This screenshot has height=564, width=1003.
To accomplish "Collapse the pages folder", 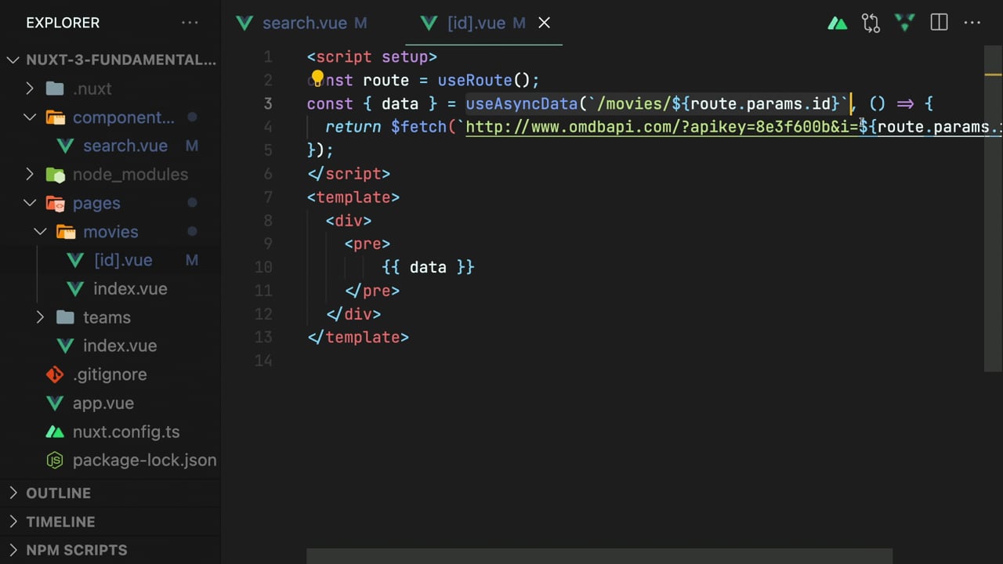I will (x=30, y=203).
